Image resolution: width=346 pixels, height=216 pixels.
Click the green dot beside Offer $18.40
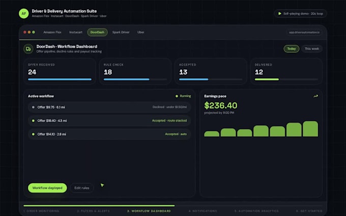tap(33, 121)
